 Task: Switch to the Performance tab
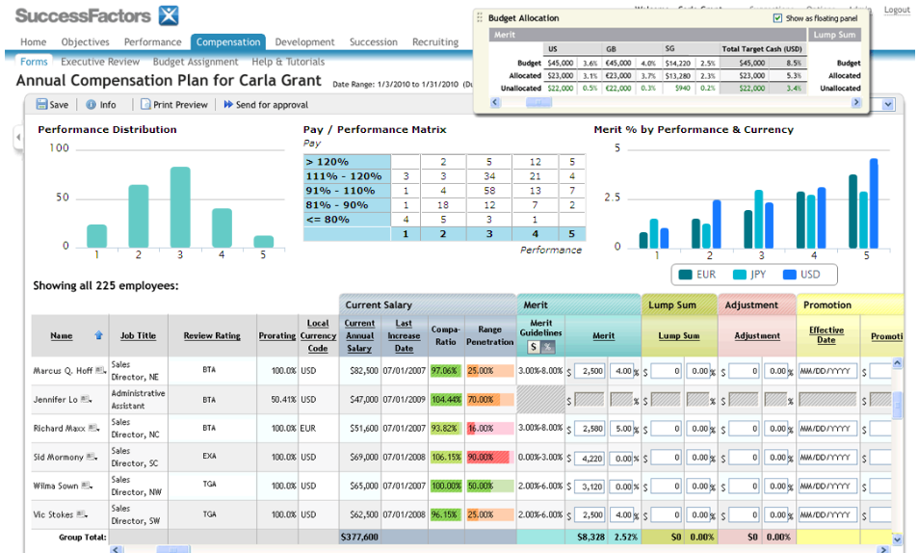pyautogui.click(x=152, y=42)
